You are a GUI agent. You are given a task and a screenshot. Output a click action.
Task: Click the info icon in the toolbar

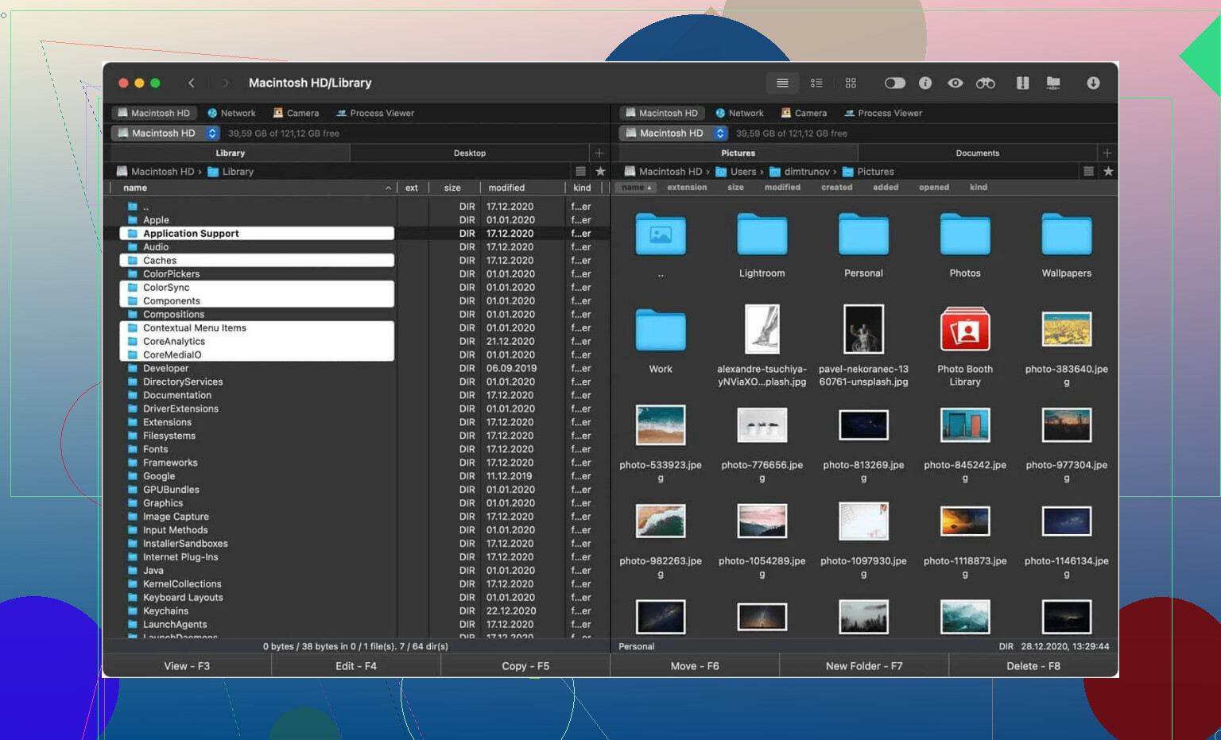click(925, 83)
